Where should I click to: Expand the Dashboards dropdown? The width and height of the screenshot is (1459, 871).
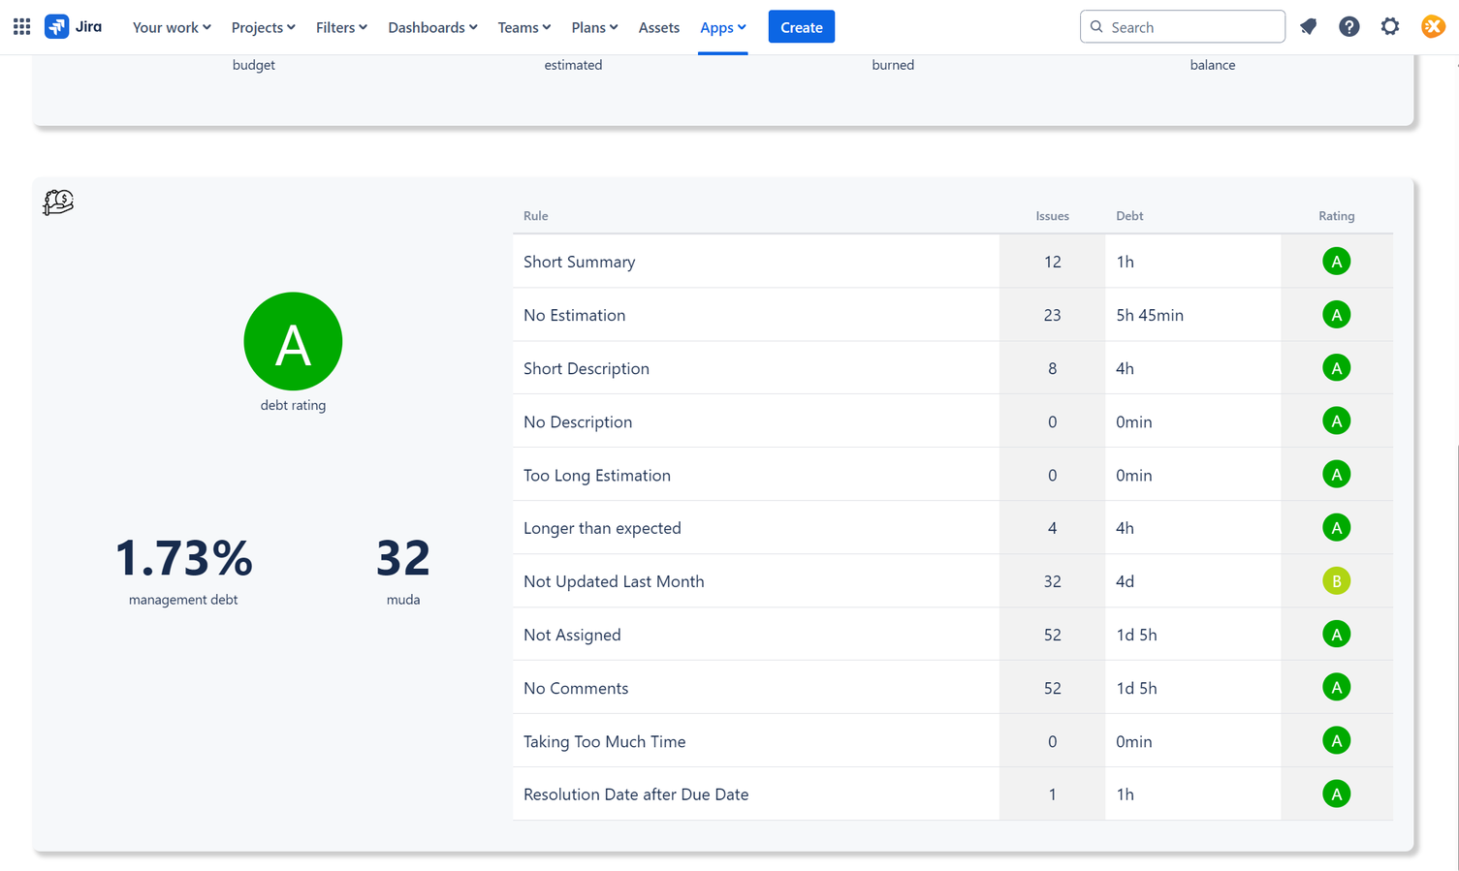point(432,27)
